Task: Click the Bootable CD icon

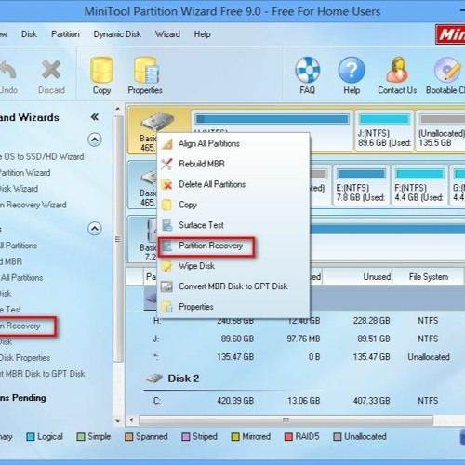Action: click(447, 70)
